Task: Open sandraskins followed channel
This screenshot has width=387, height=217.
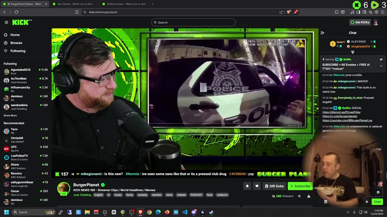Action: pyautogui.click(x=26, y=107)
